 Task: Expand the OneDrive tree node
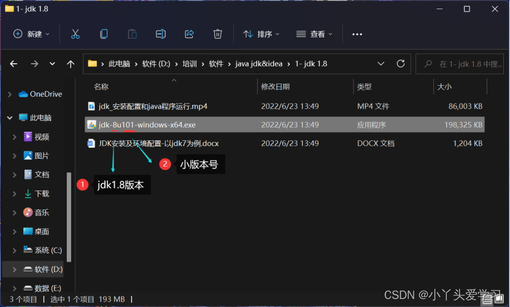[10, 94]
